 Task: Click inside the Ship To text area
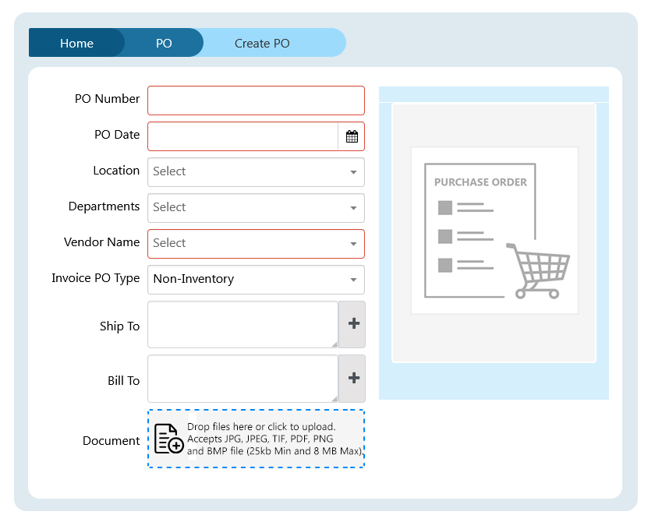click(242, 324)
